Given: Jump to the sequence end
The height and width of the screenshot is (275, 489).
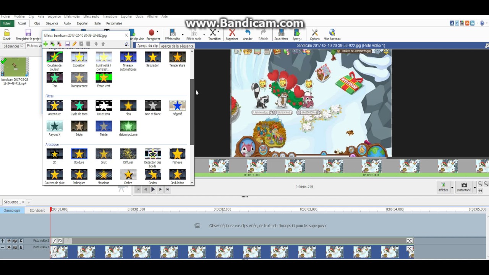Looking at the screenshot, I should pyautogui.click(x=167, y=189).
